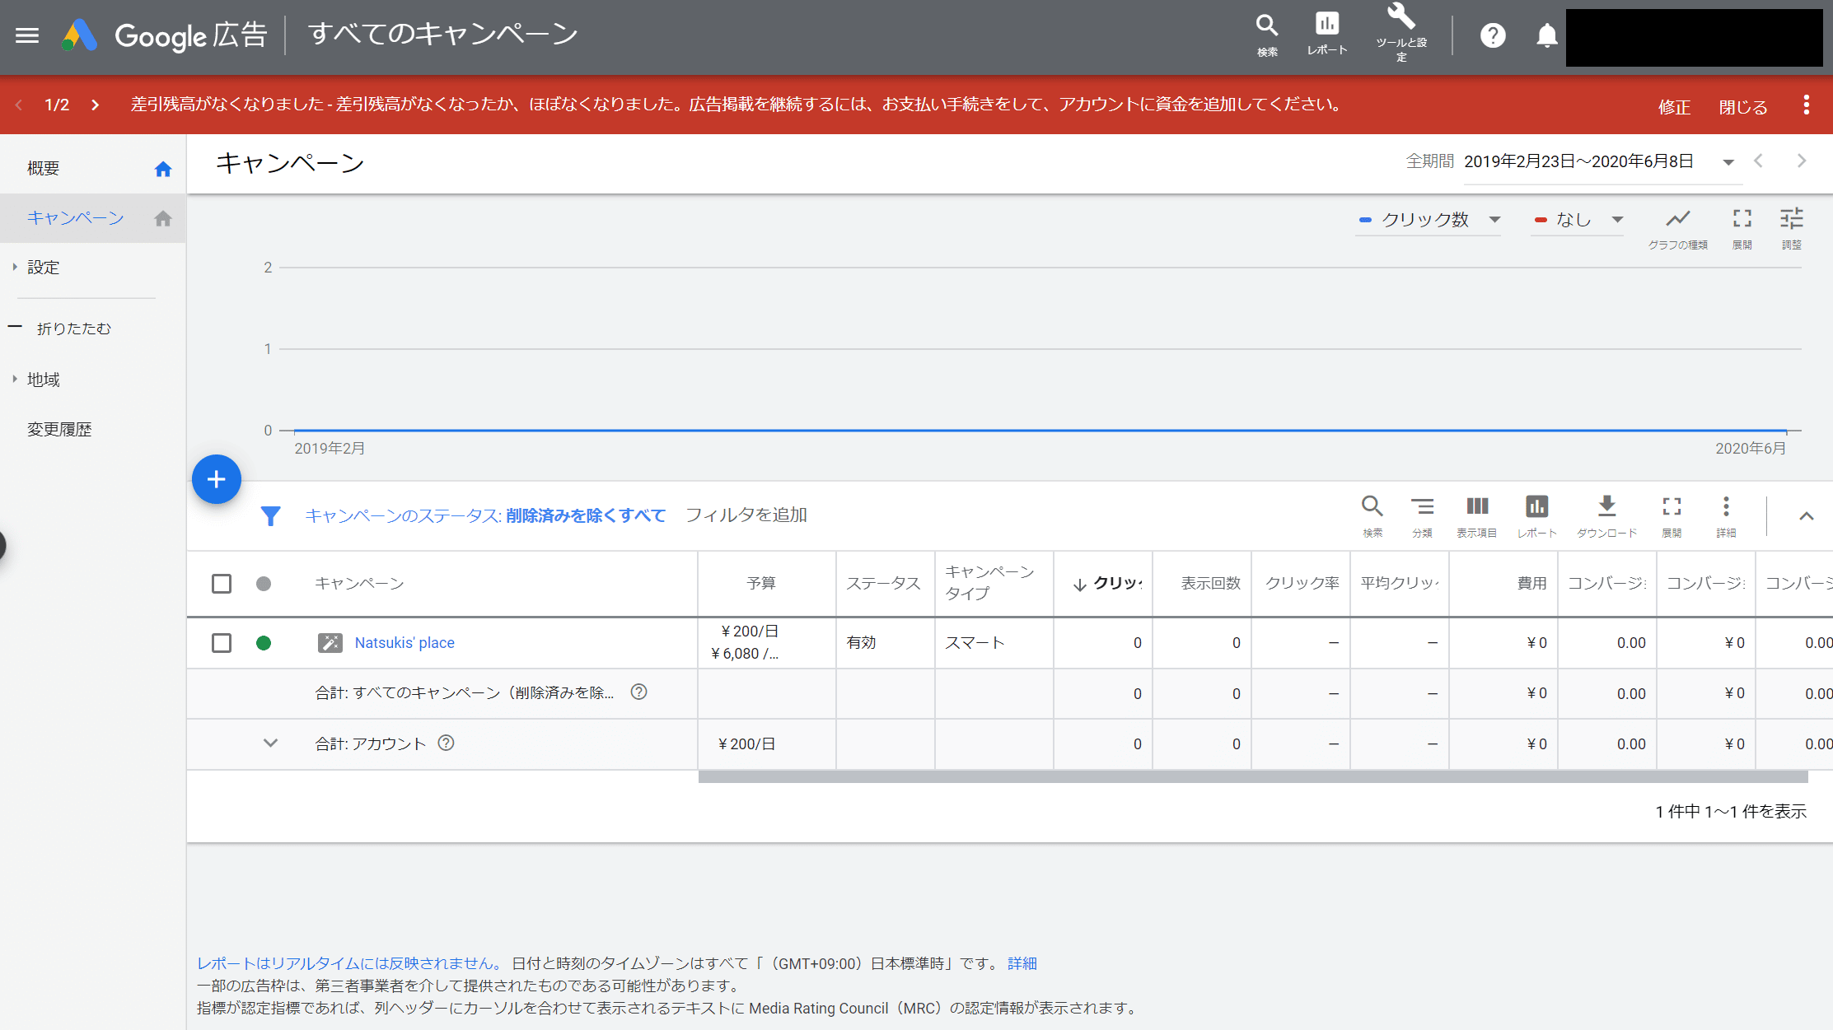The image size is (1833, 1030).
Task: Click green status dot for Natsukis' place
Action: [264, 643]
